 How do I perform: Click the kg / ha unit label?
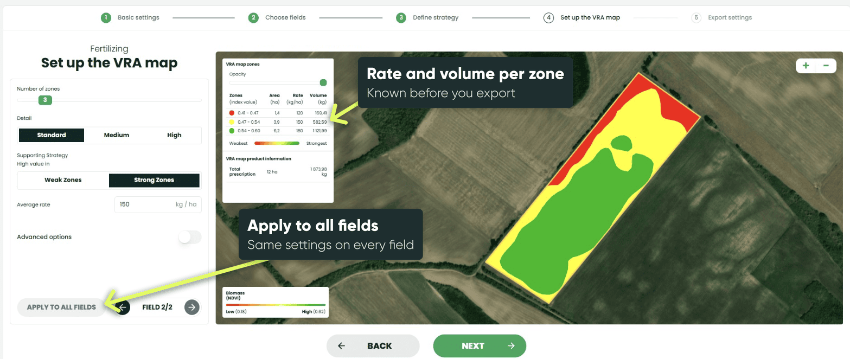(186, 204)
